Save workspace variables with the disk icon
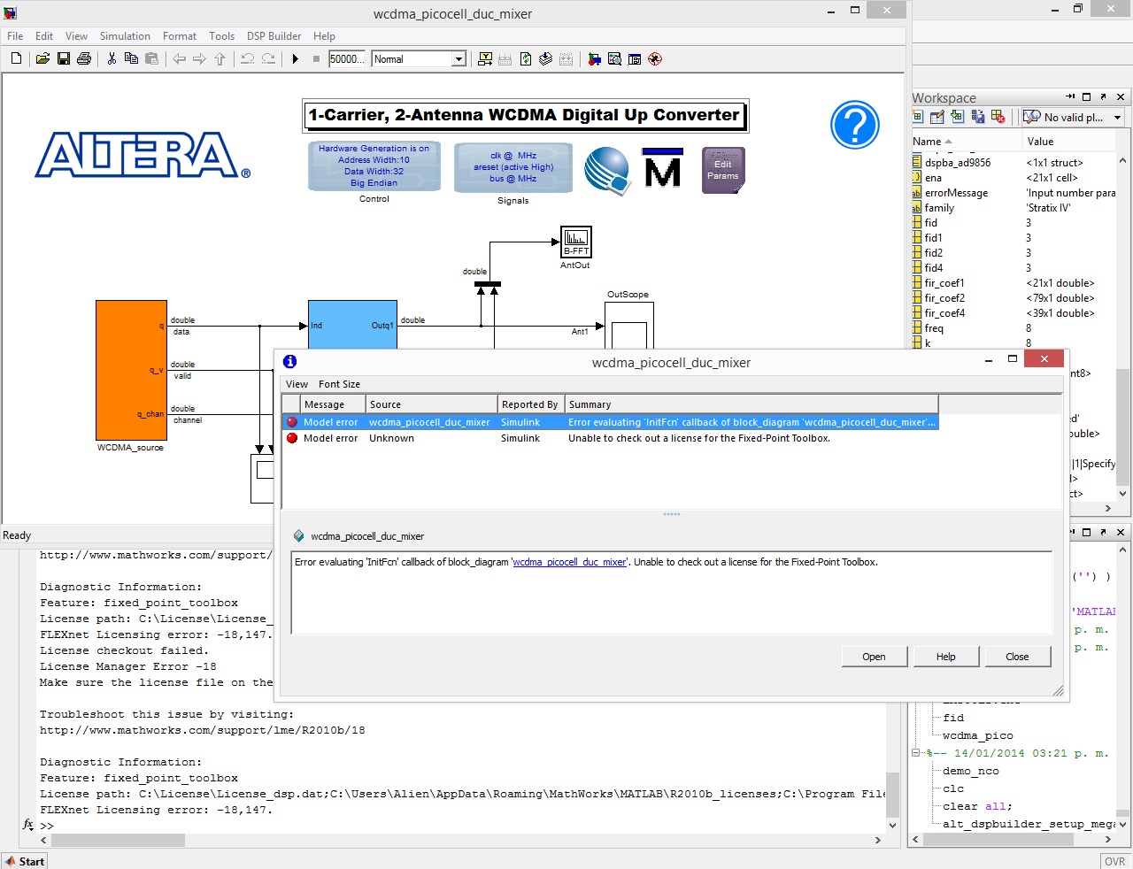Screen dimensions: 1133x869 978,117
